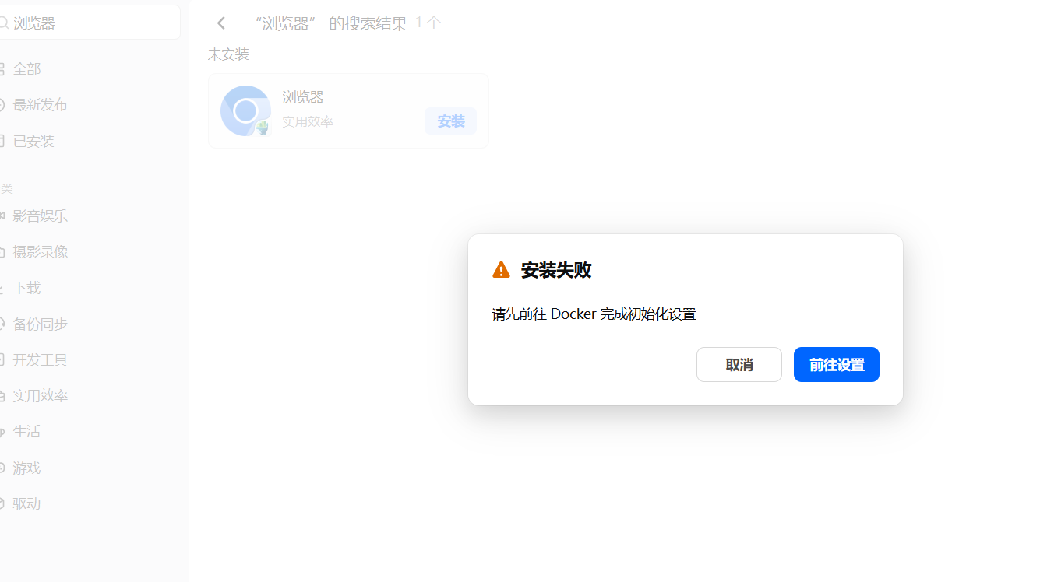Click the 1 个 result count
The height and width of the screenshot is (582, 1047).
point(428,23)
